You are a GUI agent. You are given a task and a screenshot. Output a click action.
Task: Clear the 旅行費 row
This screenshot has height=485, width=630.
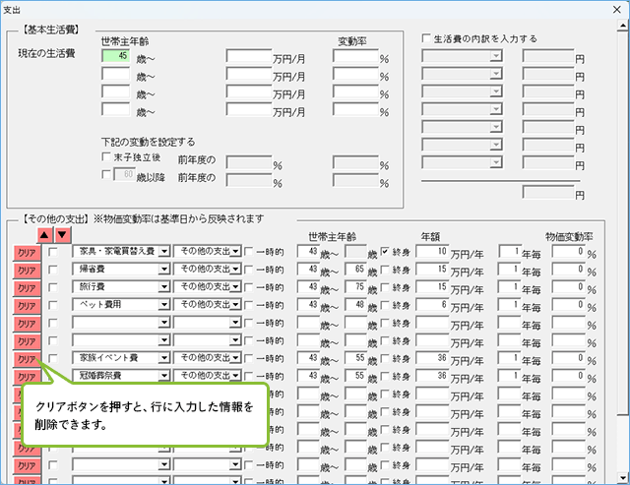(27, 288)
